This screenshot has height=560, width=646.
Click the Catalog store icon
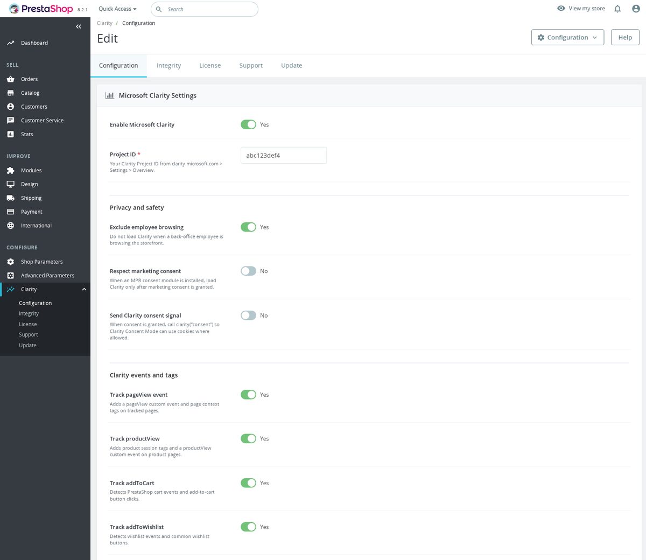(x=10, y=93)
